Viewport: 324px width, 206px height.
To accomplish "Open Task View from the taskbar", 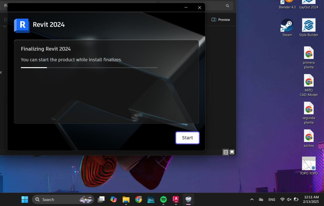I will tap(101, 200).
